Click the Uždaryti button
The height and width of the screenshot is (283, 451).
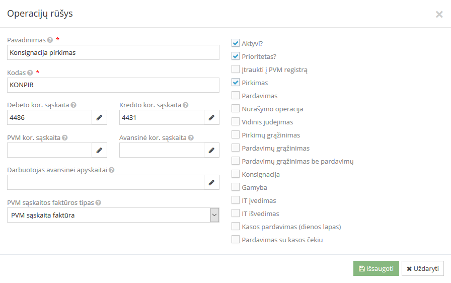(x=423, y=269)
